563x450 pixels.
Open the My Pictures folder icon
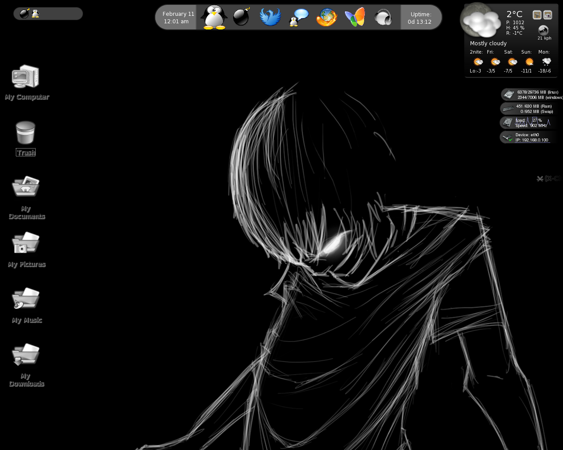point(26,242)
